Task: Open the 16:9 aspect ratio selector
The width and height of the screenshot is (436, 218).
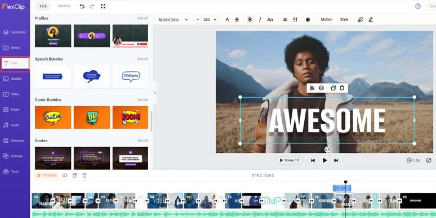Action: click(x=43, y=6)
